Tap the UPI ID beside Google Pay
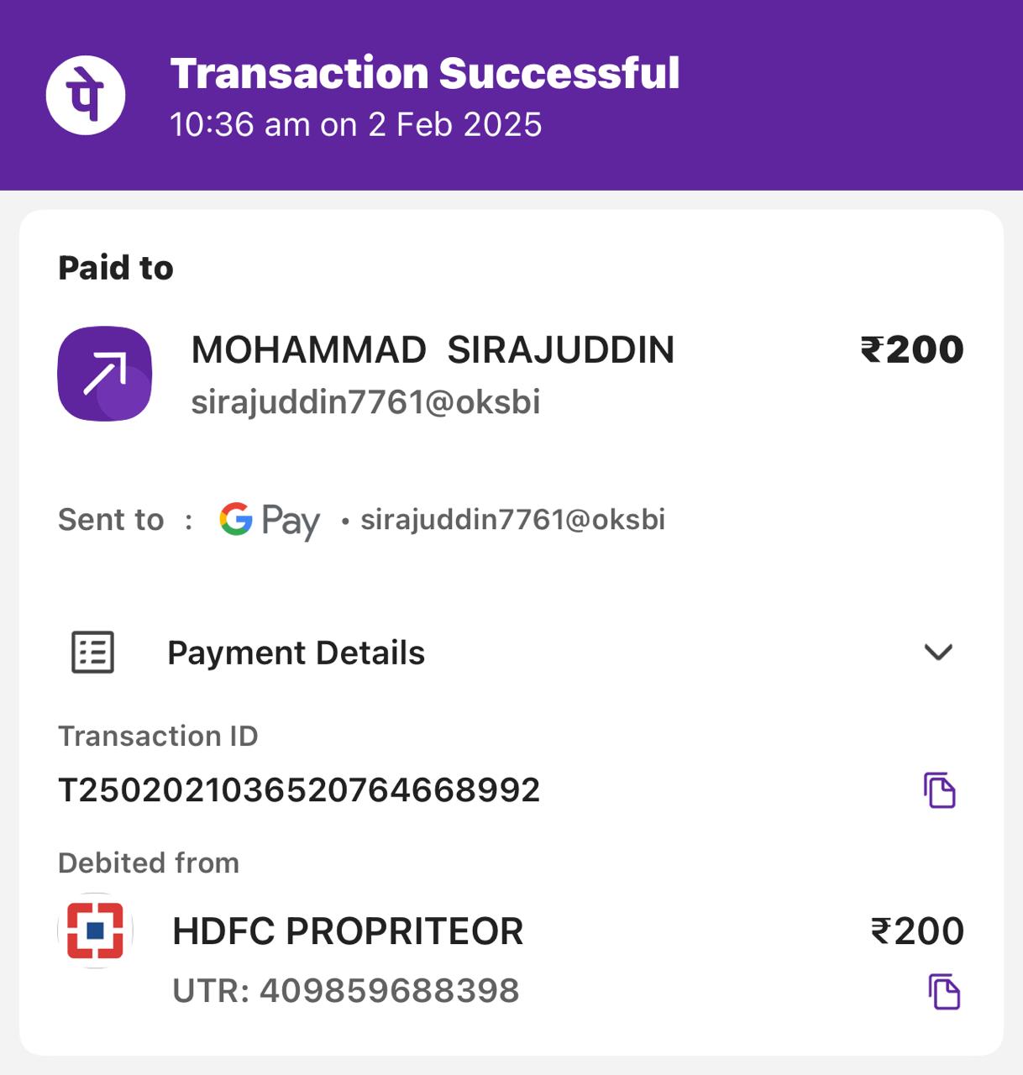Screen dimensions: 1023x1075 point(512,520)
